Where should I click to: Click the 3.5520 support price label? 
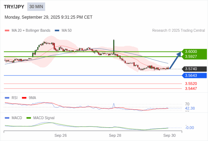(x=191, y=84)
